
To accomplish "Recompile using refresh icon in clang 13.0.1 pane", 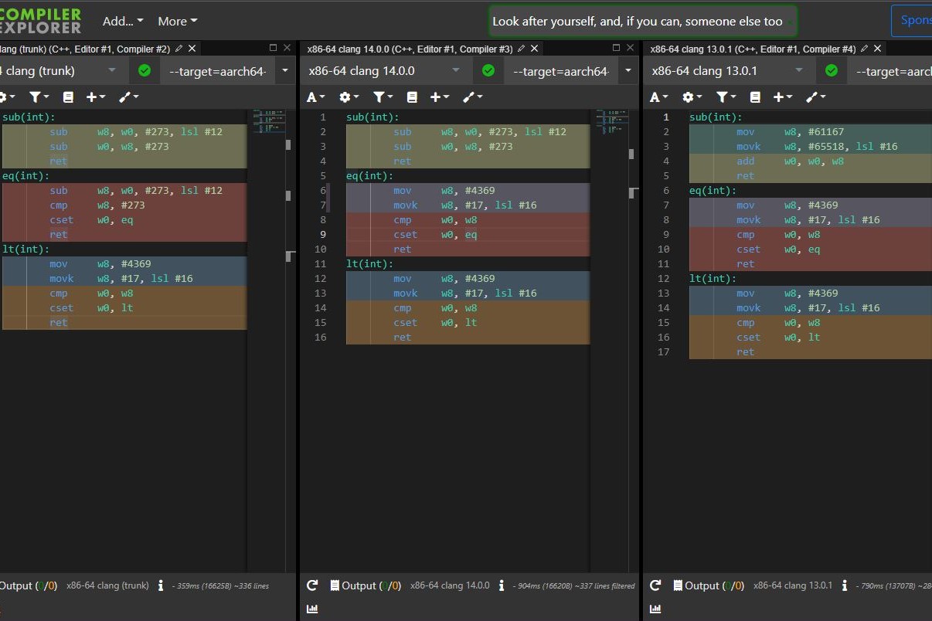I will point(655,585).
